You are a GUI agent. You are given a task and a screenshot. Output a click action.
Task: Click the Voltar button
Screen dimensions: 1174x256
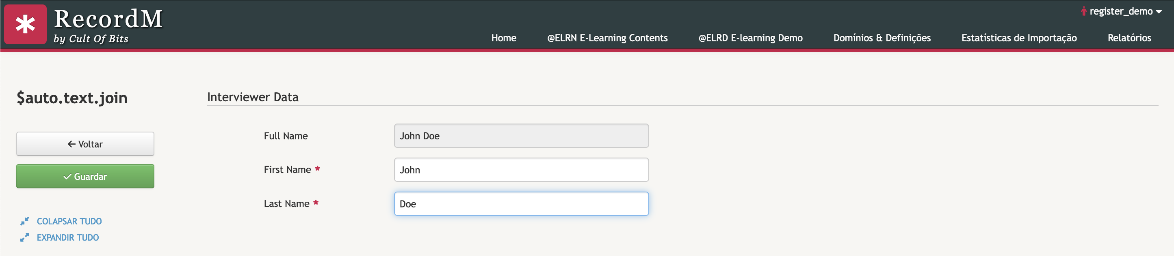(85, 144)
